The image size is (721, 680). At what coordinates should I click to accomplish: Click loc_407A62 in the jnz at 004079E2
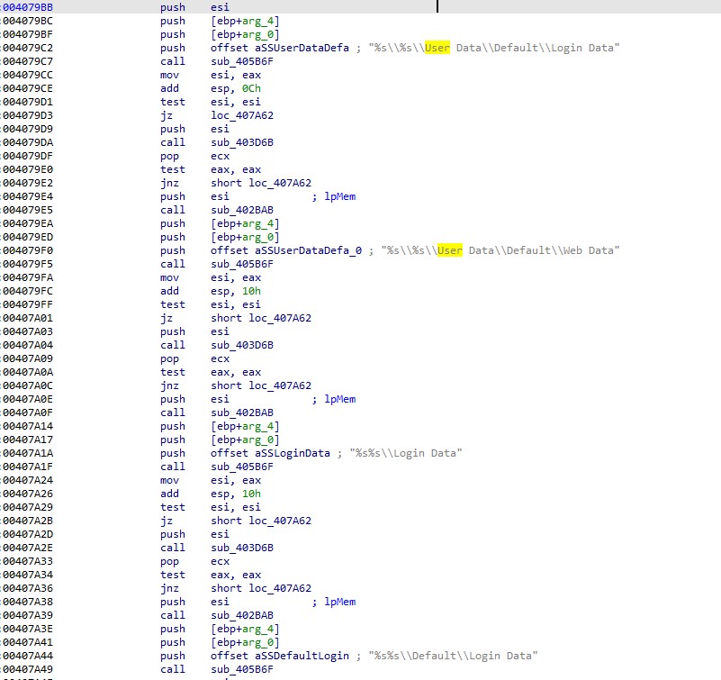[261, 183]
